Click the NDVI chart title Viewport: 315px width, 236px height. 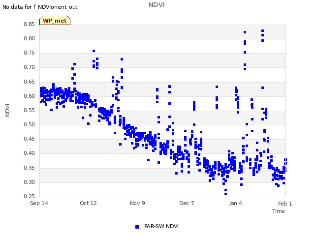157,5
